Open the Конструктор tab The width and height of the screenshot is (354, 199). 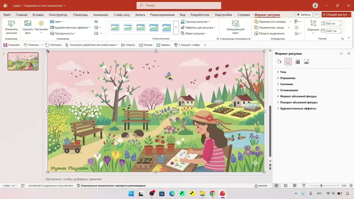click(58, 15)
